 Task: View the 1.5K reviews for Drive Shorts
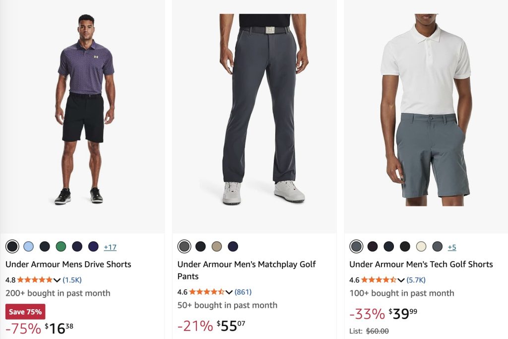(x=72, y=280)
